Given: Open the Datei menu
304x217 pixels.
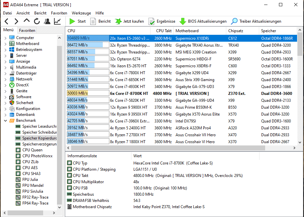Looking at the screenshot, I should click(x=7, y=13).
